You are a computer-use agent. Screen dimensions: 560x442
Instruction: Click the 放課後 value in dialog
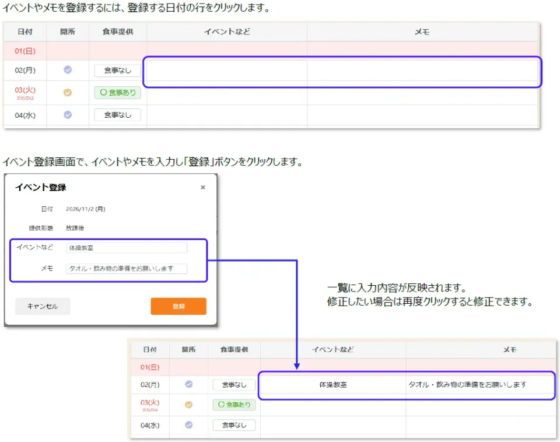point(75,228)
